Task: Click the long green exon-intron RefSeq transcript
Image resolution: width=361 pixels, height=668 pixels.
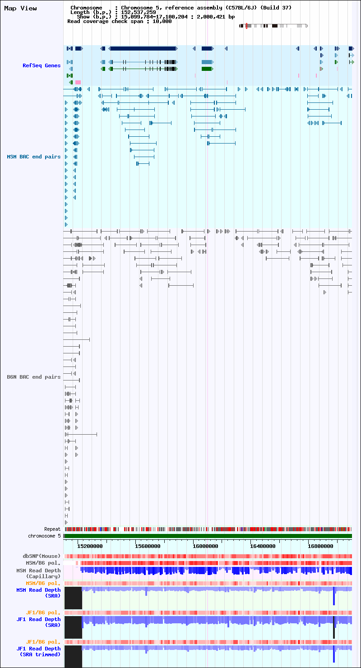Action: [x=143, y=69]
